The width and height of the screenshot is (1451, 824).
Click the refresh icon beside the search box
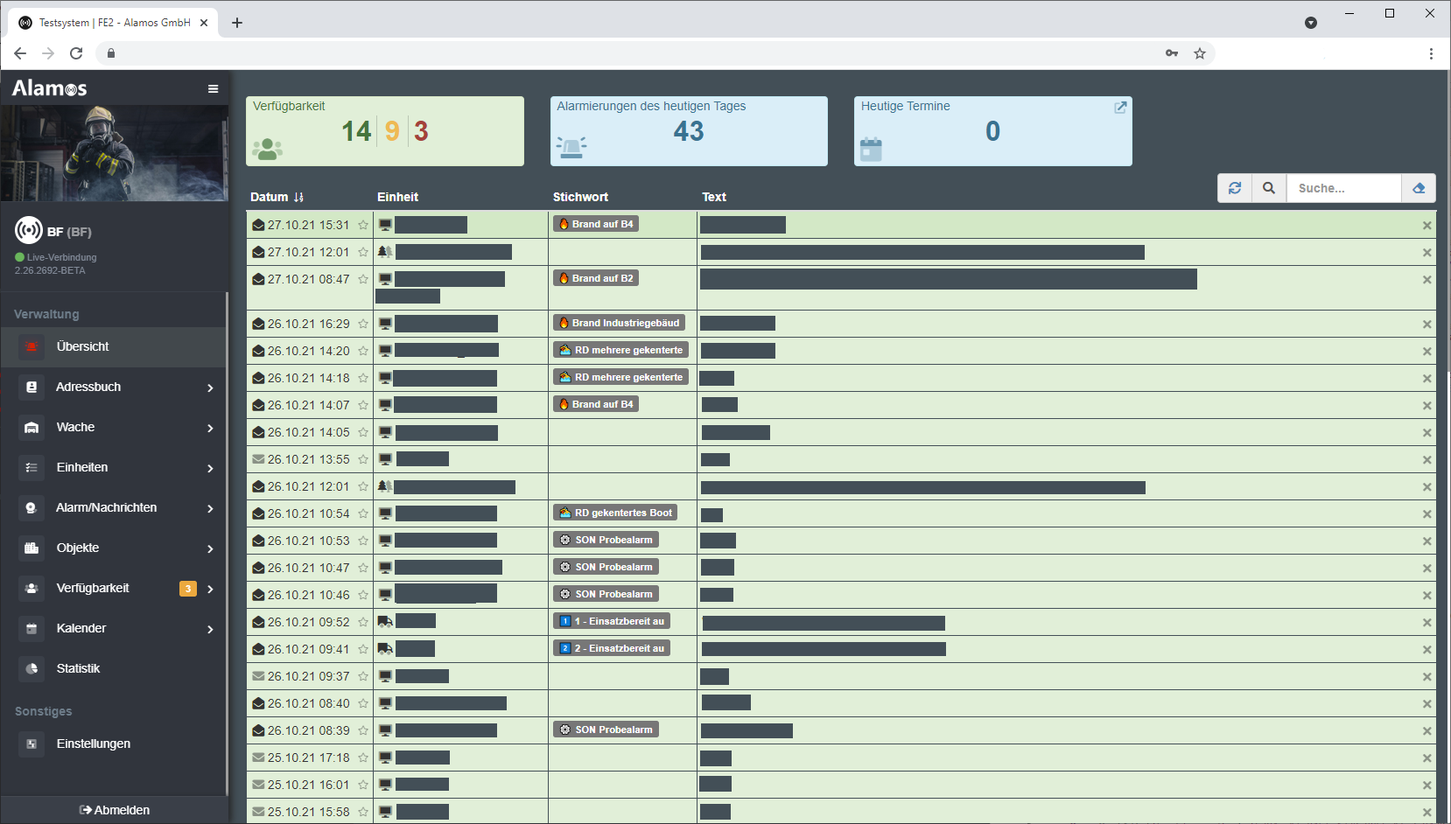coord(1235,188)
